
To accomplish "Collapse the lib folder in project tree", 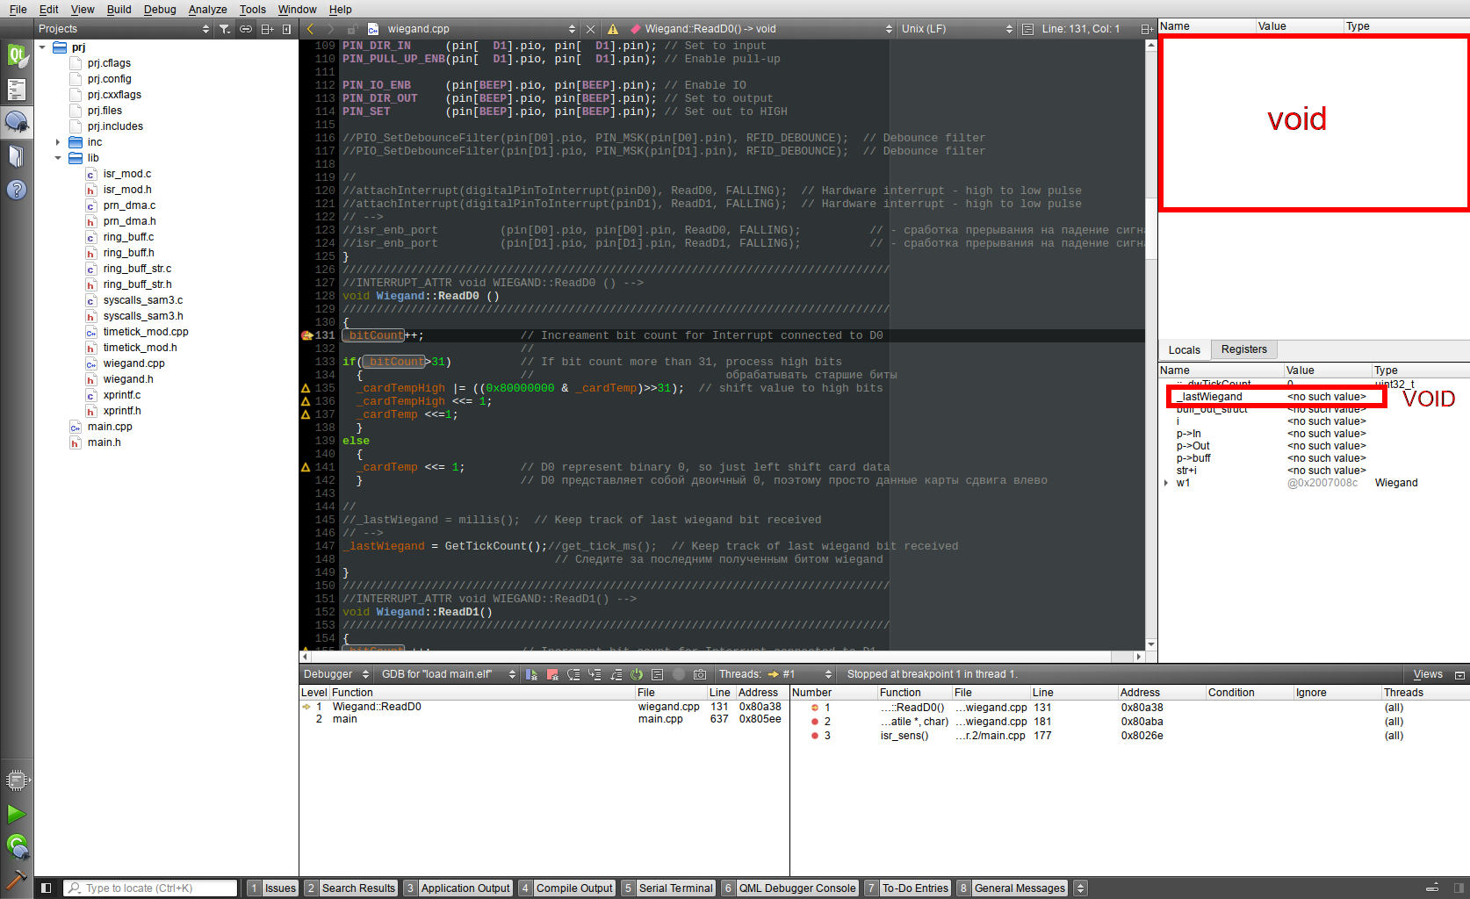I will click(x=58, y=158).
